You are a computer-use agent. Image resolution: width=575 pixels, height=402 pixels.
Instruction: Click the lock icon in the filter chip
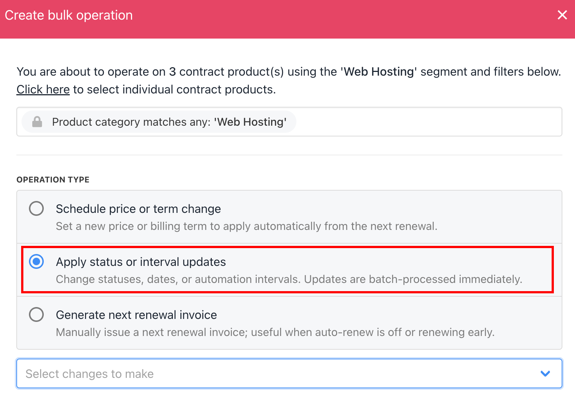[x=37, y=122]
